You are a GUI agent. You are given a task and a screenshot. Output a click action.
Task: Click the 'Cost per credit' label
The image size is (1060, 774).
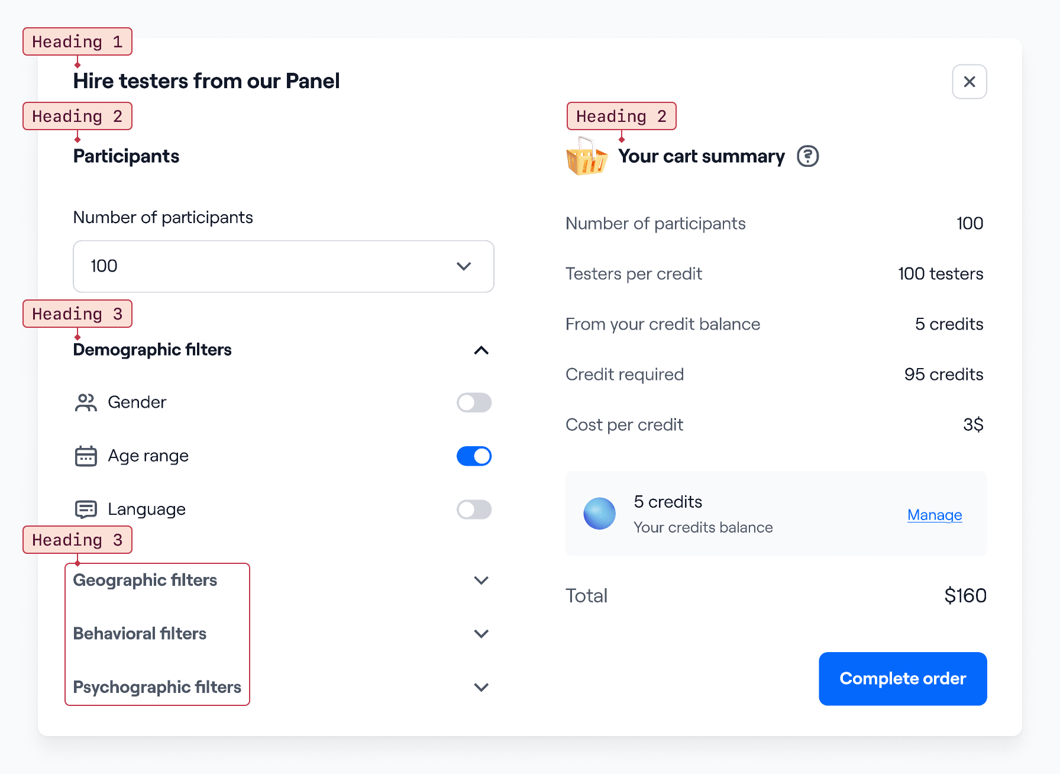coord(624,425)
